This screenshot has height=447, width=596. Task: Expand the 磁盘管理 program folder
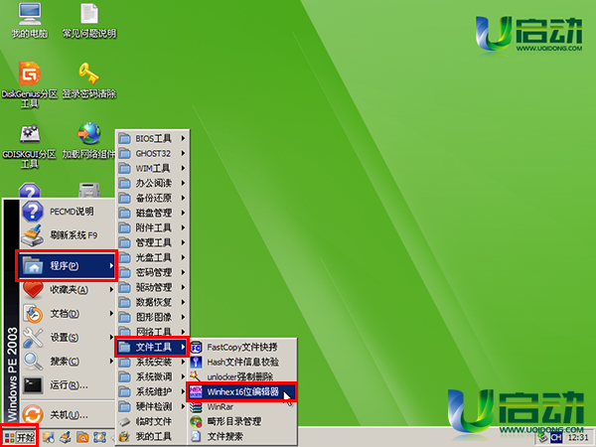pos(152,213)
